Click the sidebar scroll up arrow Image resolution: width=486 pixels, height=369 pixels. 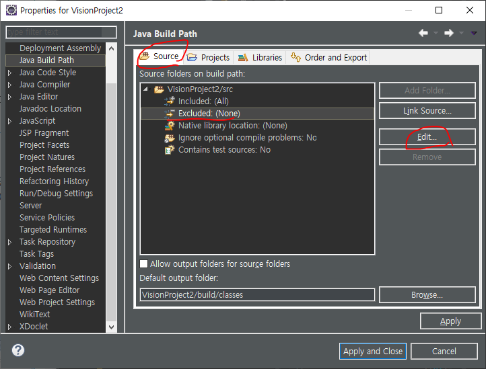[112, 48]
